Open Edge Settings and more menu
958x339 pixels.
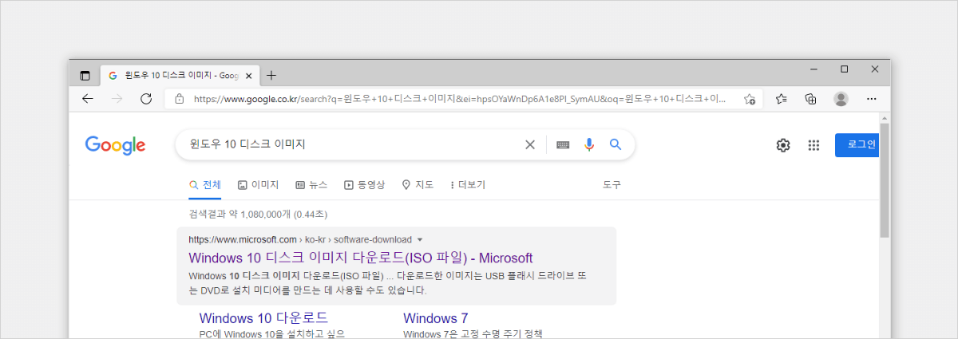871,99
